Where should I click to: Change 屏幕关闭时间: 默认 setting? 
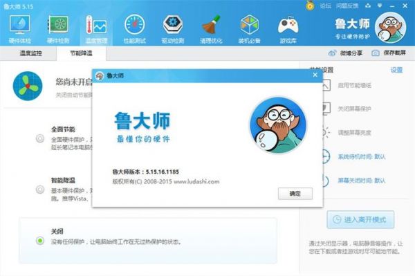coord(362,181)
